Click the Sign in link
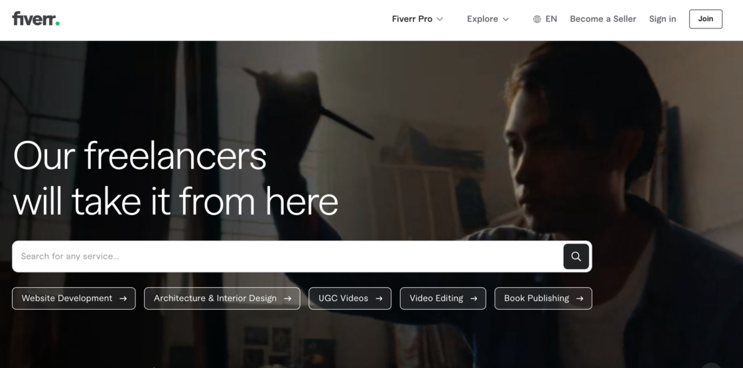Screen dimensions: 743x368 point(663,19)
